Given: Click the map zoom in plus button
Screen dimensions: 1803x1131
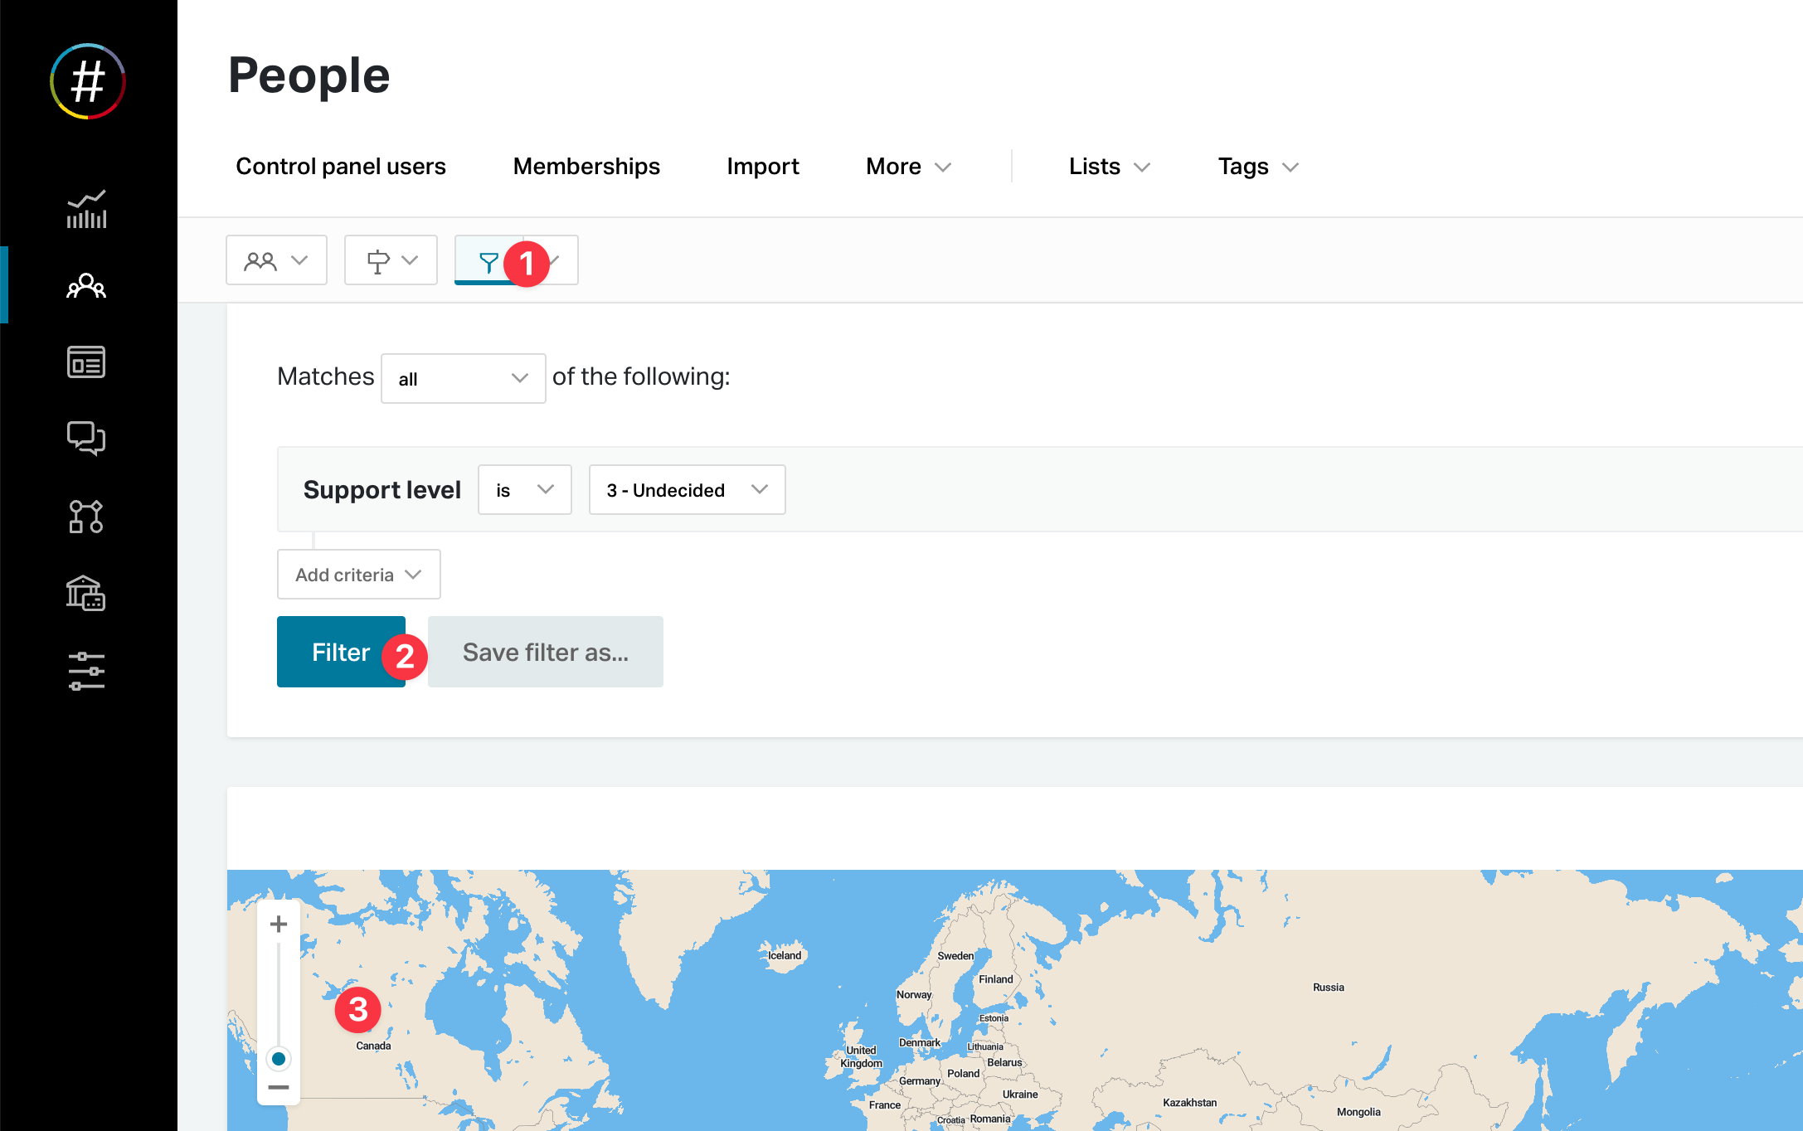Looking at the screenshot, I should (x=279, y=924).
